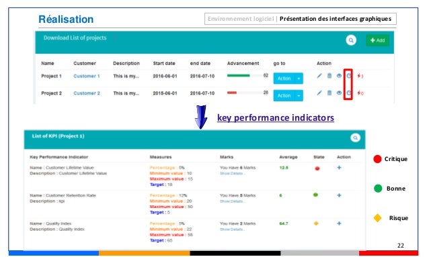Click Name : Quality Index text
Image resolution: width=429 pixels, height=257 pixels.
click(50, 223)
